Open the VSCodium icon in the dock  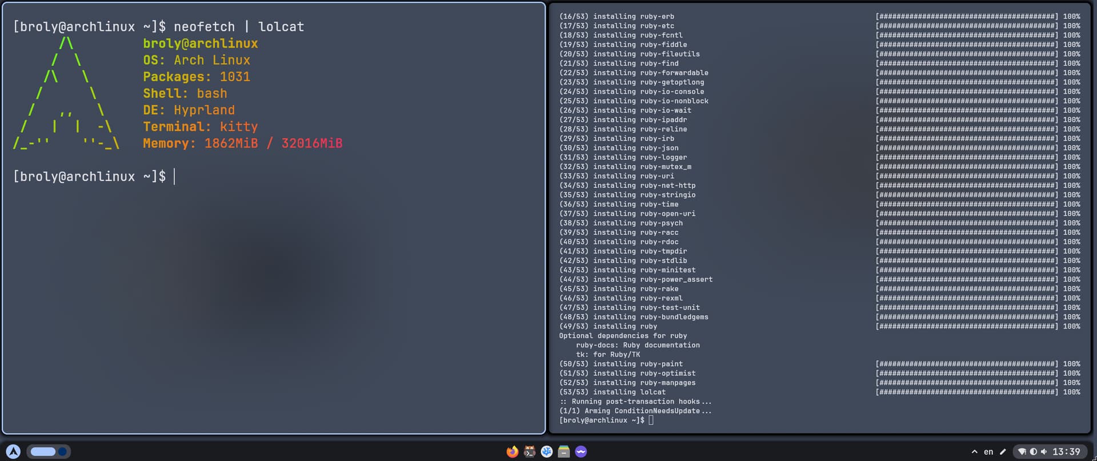click(547, 452)
